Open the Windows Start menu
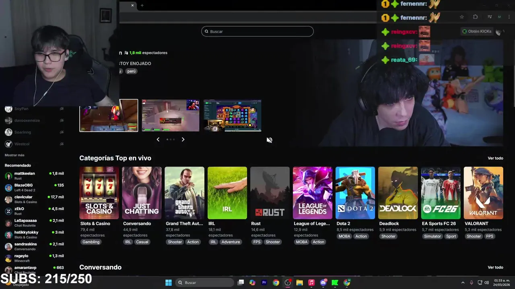The image size is (515, 289). [169, 283]
